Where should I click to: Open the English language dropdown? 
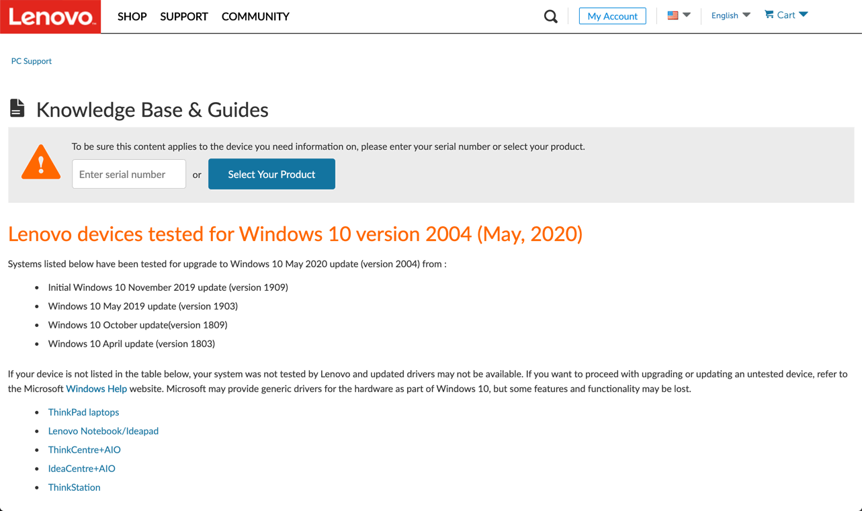730,15
